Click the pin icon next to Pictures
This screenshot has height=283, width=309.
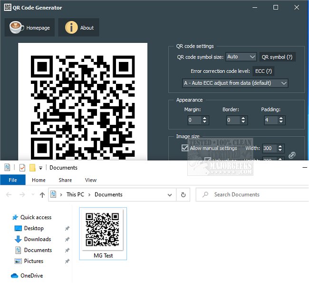tap(67, 261)
